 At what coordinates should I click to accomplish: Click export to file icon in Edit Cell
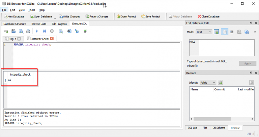click(247, 32)
